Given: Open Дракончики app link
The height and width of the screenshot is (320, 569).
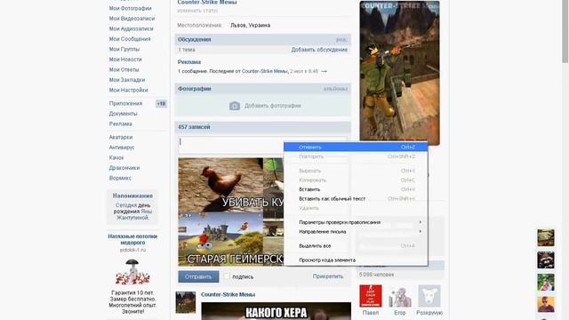Looking at the screenshot, I should 124,168.
